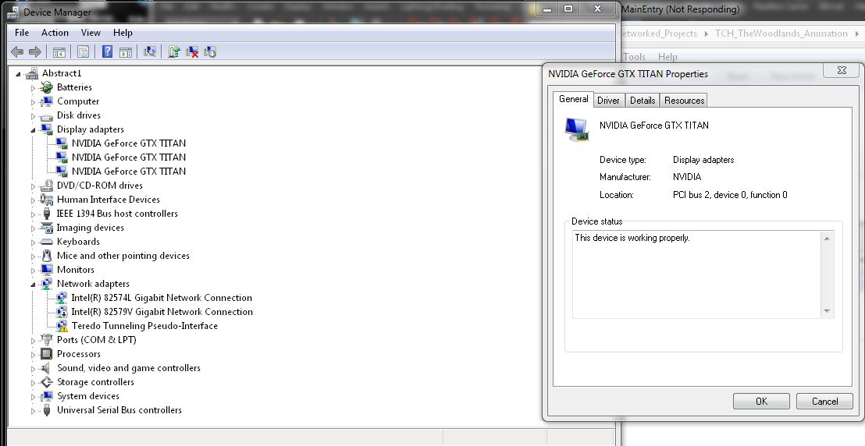The height and width of the screenshot is (446, 865).
Task: Select the Processors chip icon
Action: tap(46, 354)
